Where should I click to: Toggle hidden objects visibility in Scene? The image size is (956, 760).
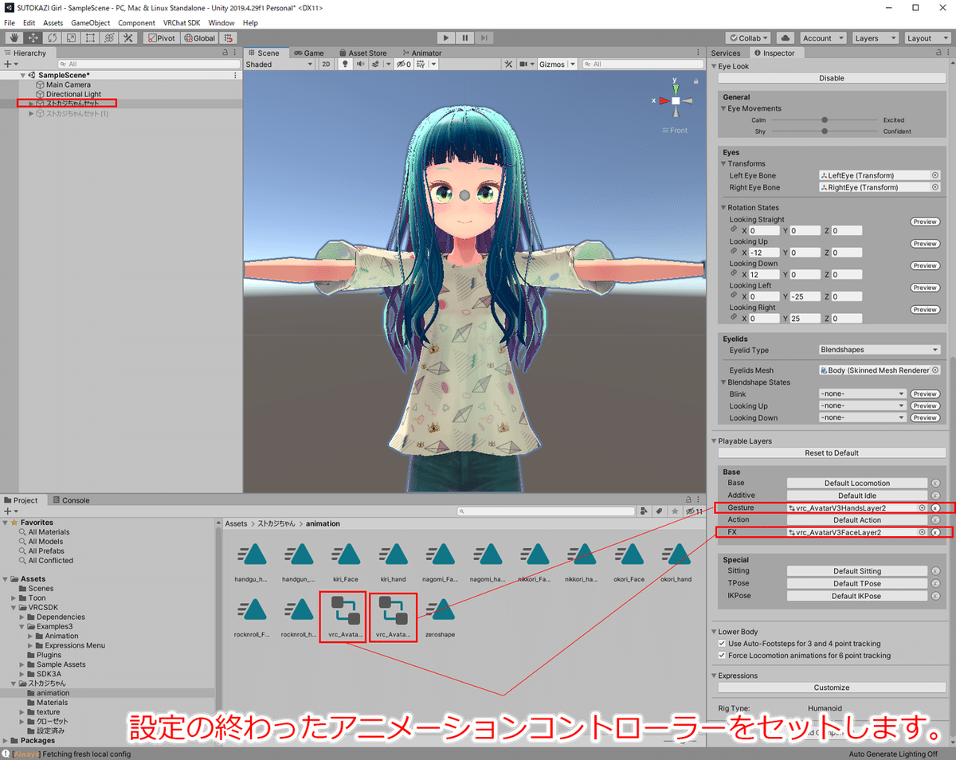404,64
